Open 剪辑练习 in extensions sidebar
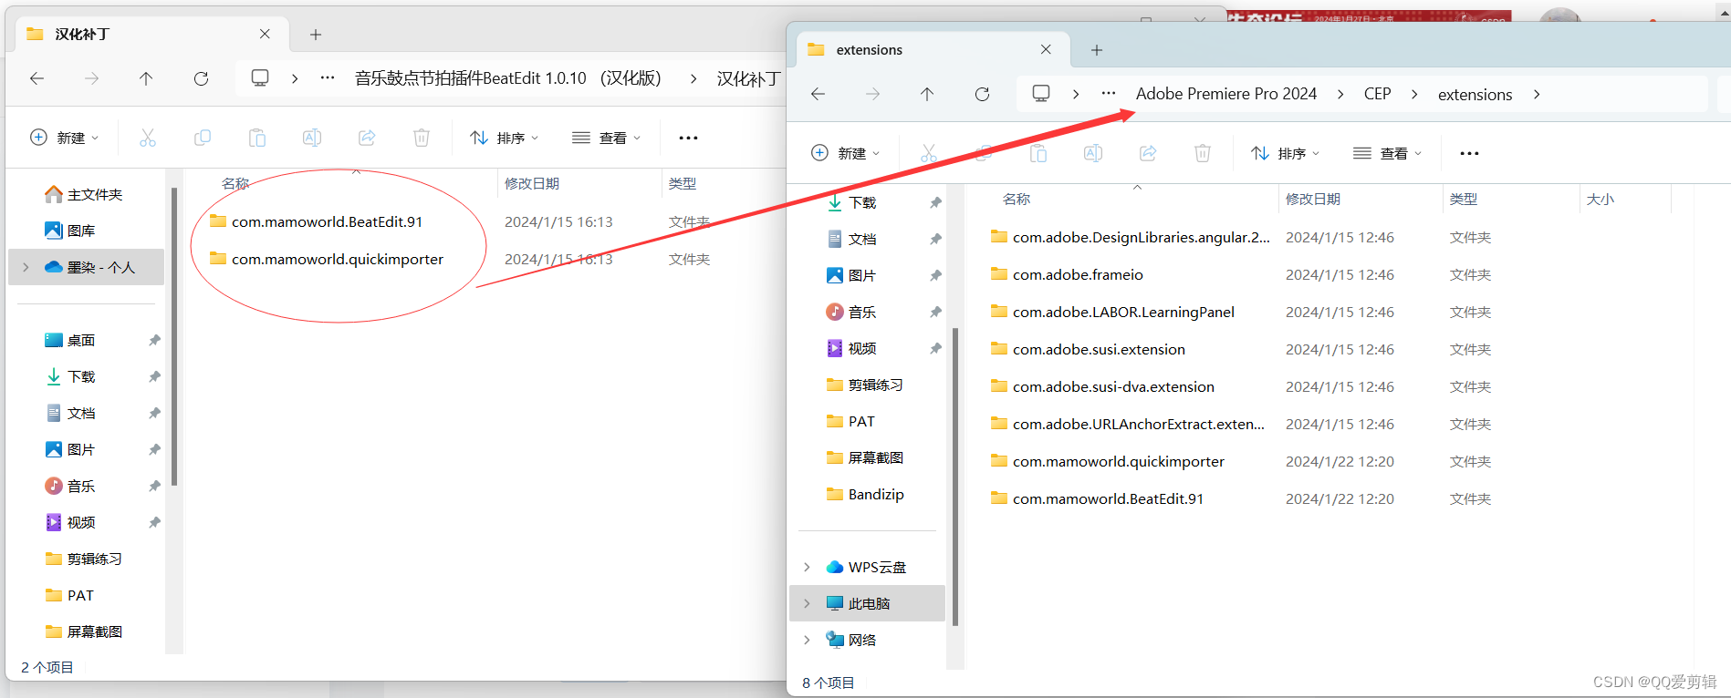 (x=864, y=385)
